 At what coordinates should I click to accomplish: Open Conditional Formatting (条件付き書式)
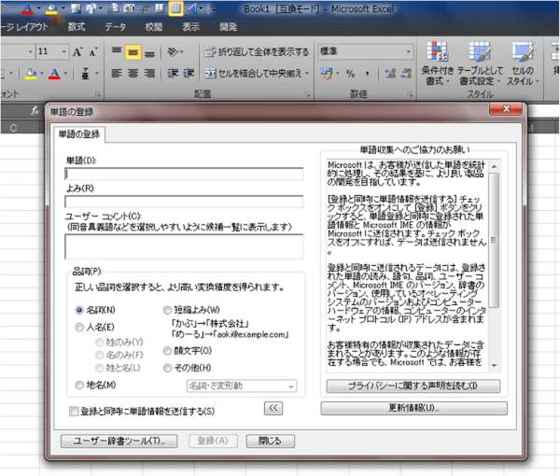pyautogui.click(x=437, y=63)
